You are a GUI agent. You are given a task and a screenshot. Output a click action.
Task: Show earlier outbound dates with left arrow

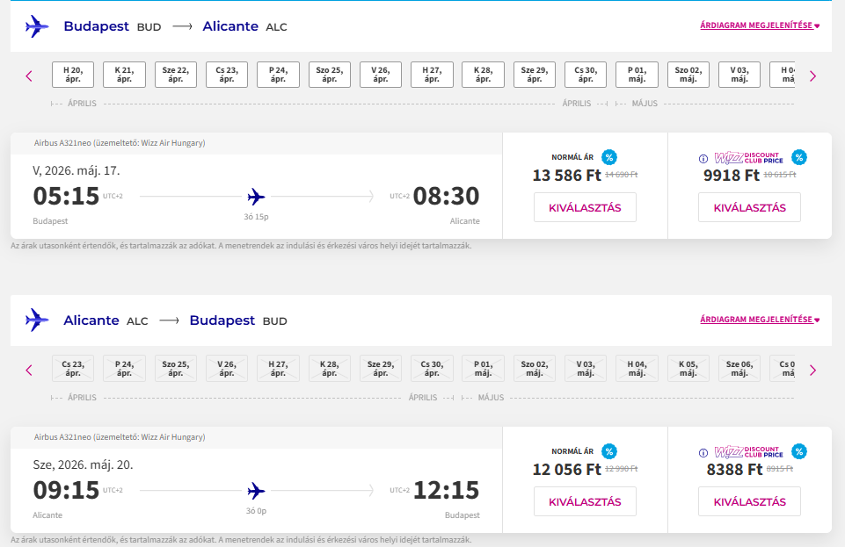[29, 76]
